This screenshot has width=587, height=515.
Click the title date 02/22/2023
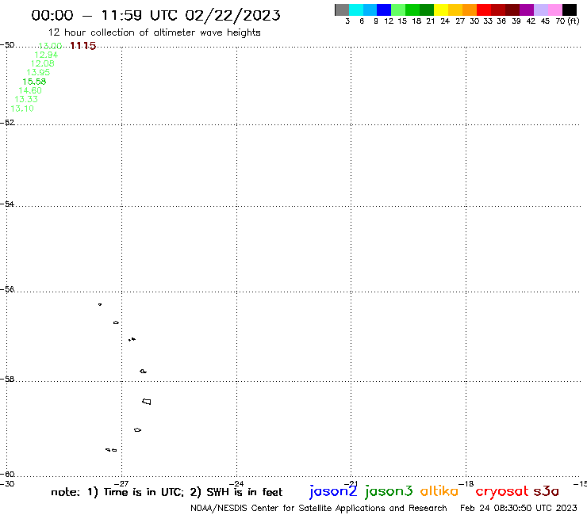pyautogui.click(x=232, y=15)
